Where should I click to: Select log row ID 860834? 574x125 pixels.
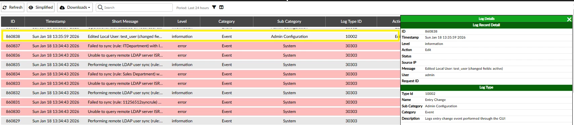pos(201,74)
